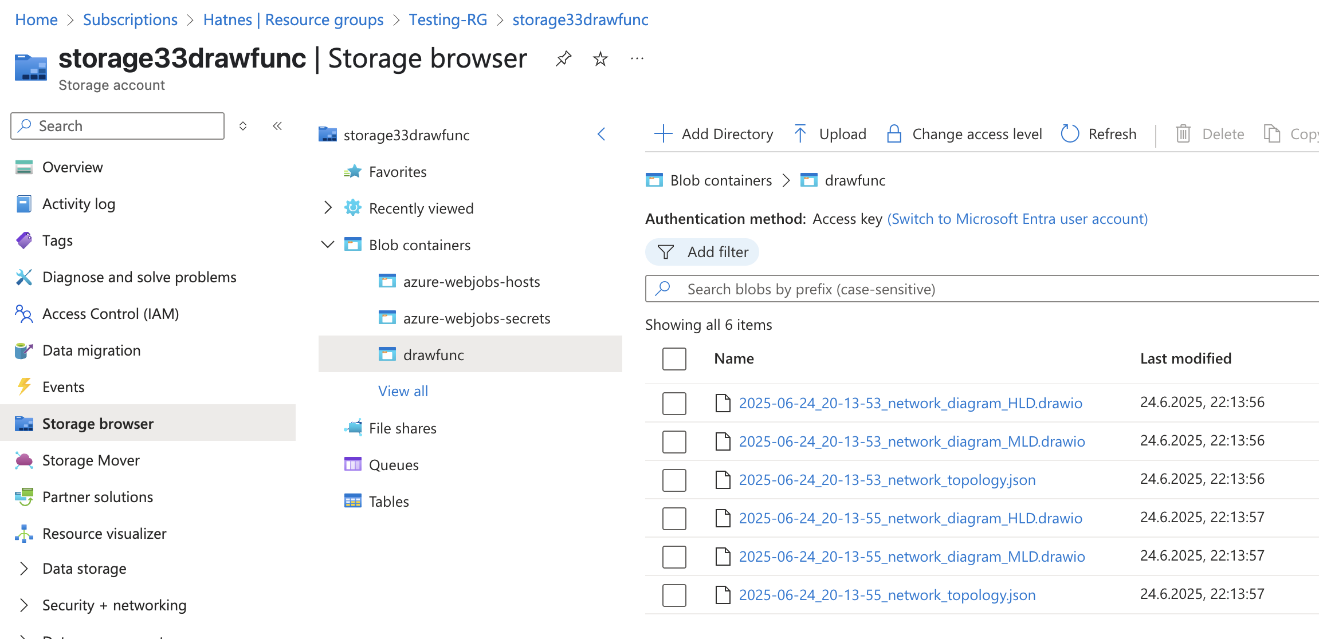Click the Diagnose and solve problems wrench icon
The image size is (1319, 639).
click(24, 277)
